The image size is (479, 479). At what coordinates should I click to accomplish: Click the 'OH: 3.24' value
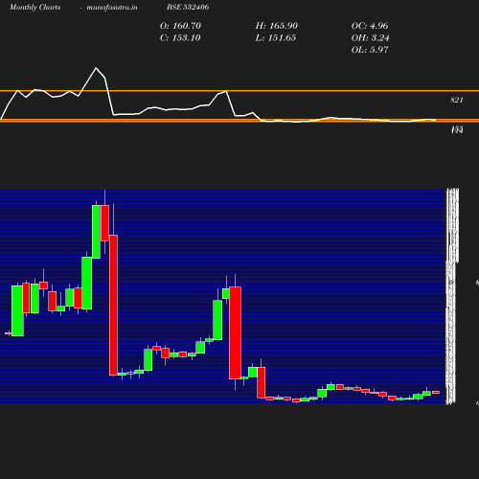click(x=371, y=38)
